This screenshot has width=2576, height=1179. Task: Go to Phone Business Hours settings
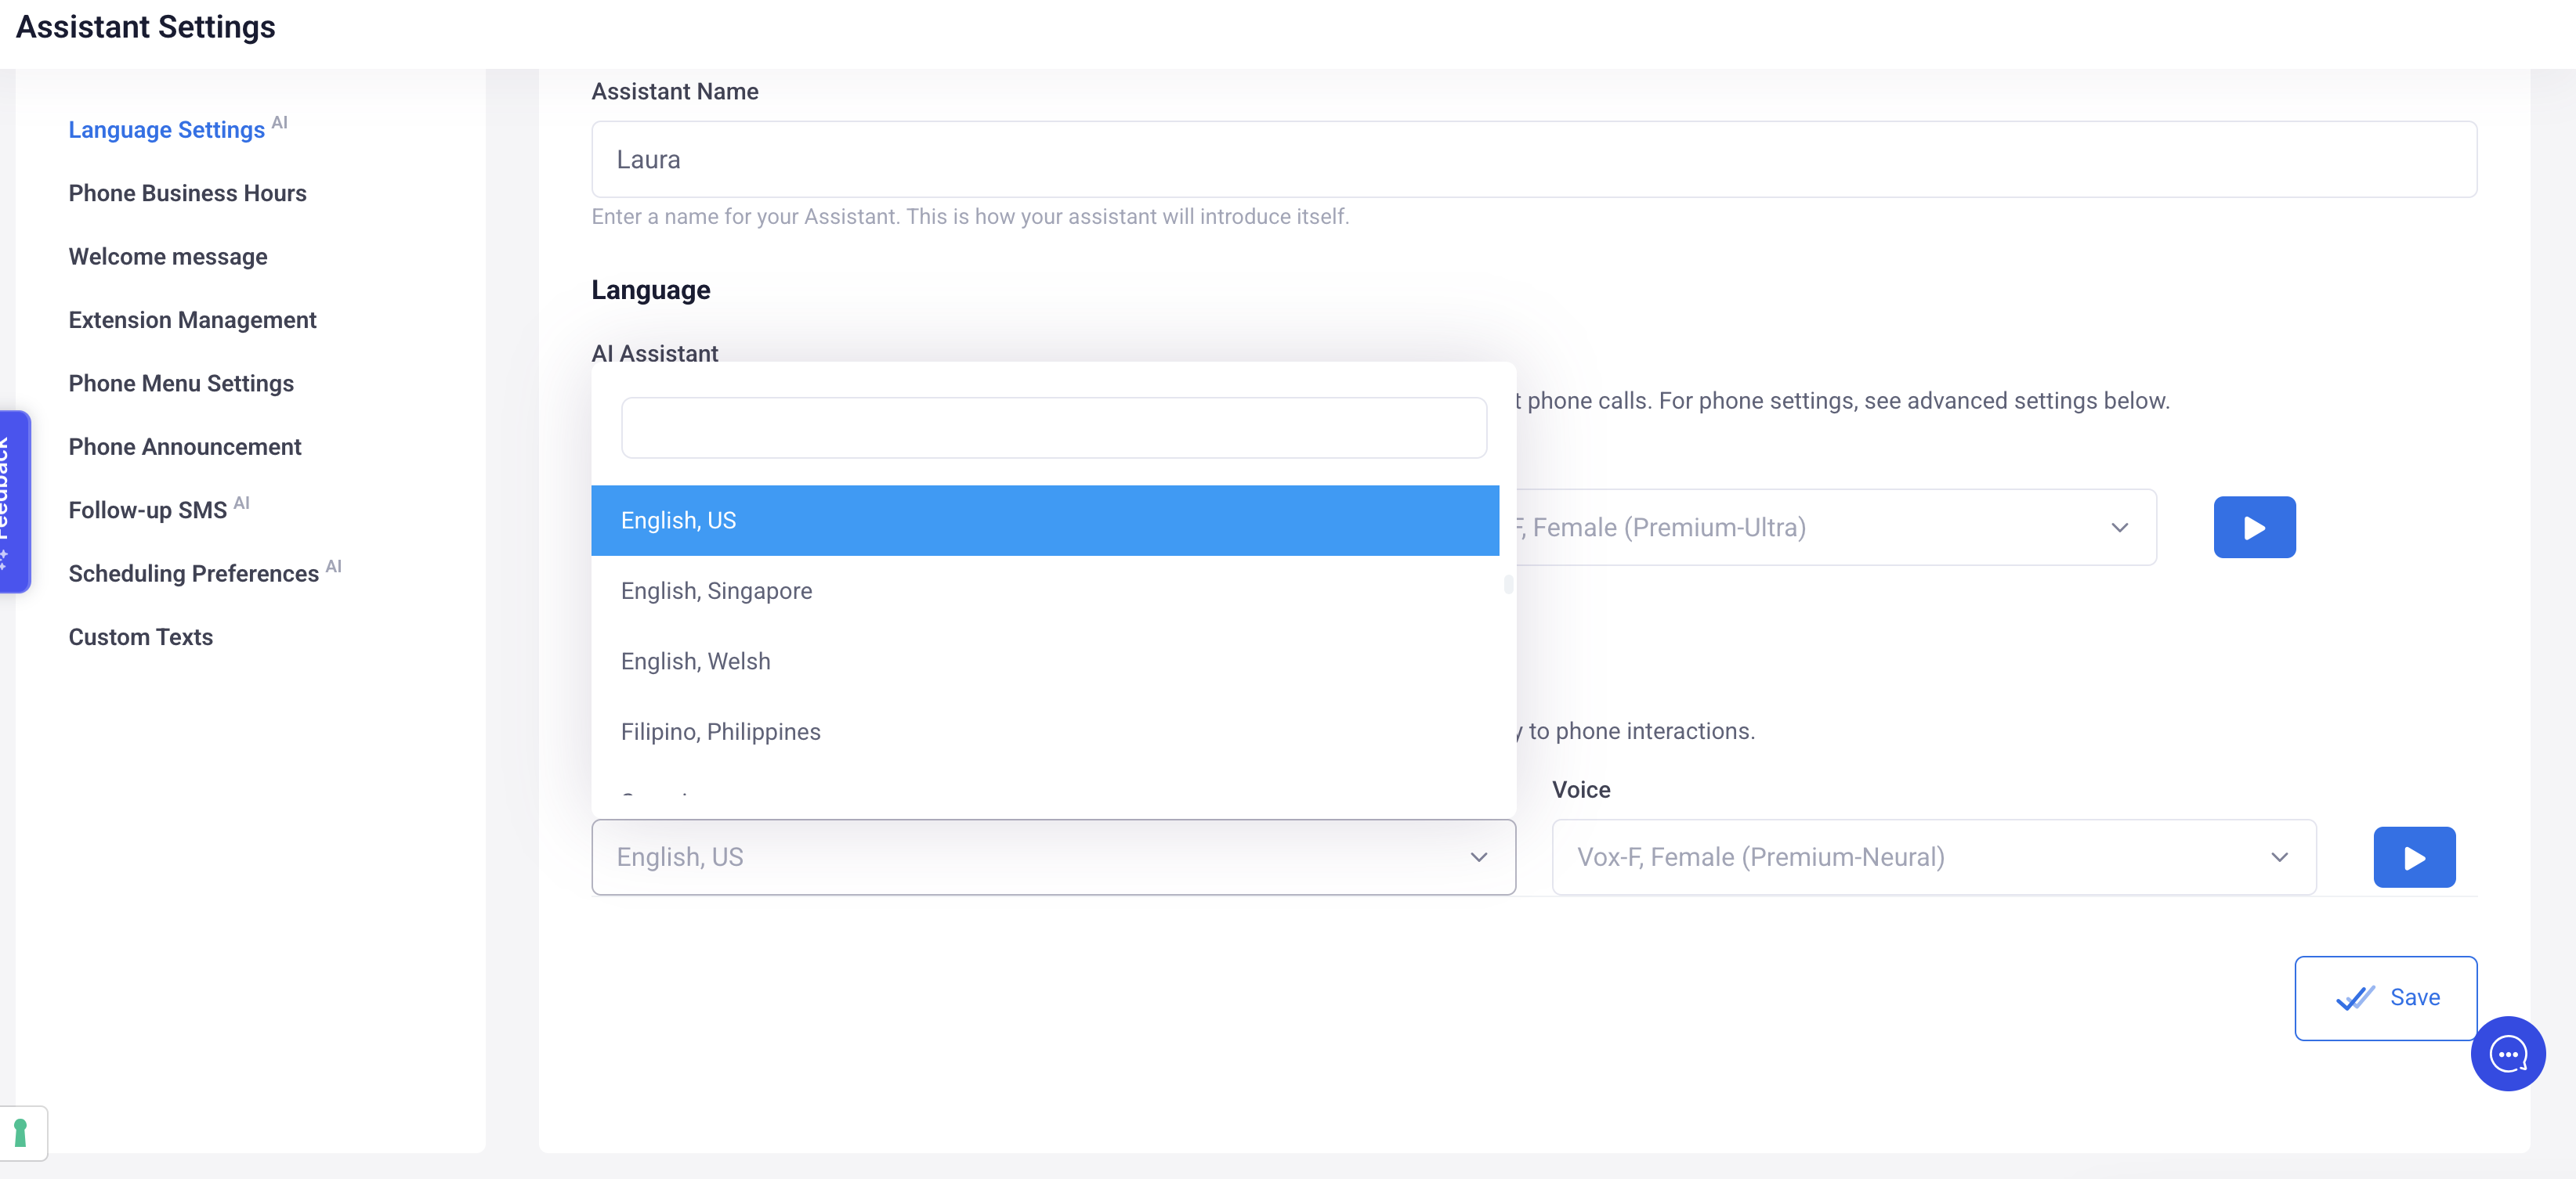tap(187, 193)
